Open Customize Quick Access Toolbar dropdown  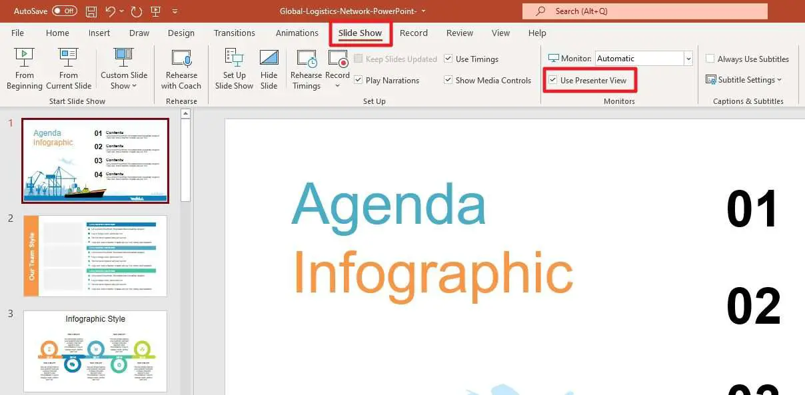(x=175, y=11)
